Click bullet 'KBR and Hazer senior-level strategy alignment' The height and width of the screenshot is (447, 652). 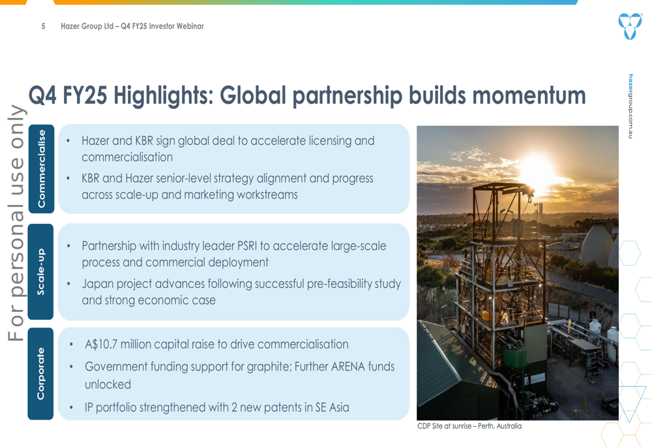pos(228,186)
